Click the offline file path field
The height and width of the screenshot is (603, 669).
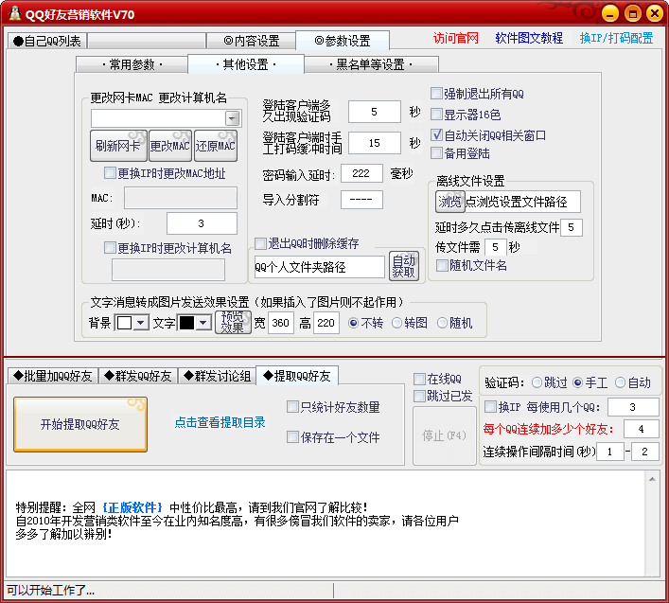point(522,202)
